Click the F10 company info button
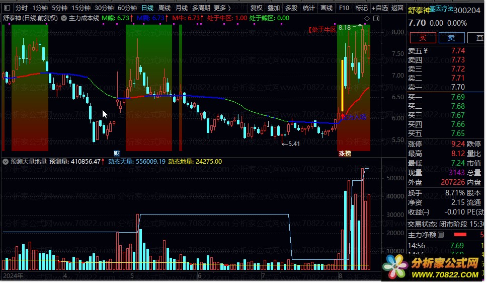Image resolution: width=487 pixels, height=283 pixels. [344, 8]
